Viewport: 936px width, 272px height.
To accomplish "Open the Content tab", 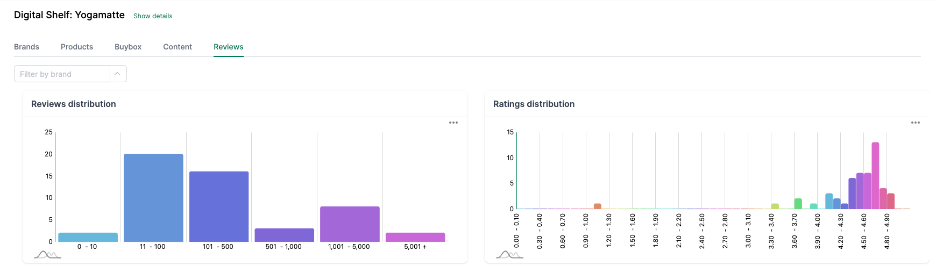I will [178, 47].
